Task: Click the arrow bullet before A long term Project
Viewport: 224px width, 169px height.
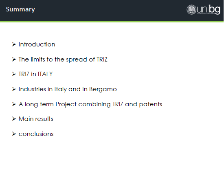Action: pyautogui.click(x=14, y=104)
